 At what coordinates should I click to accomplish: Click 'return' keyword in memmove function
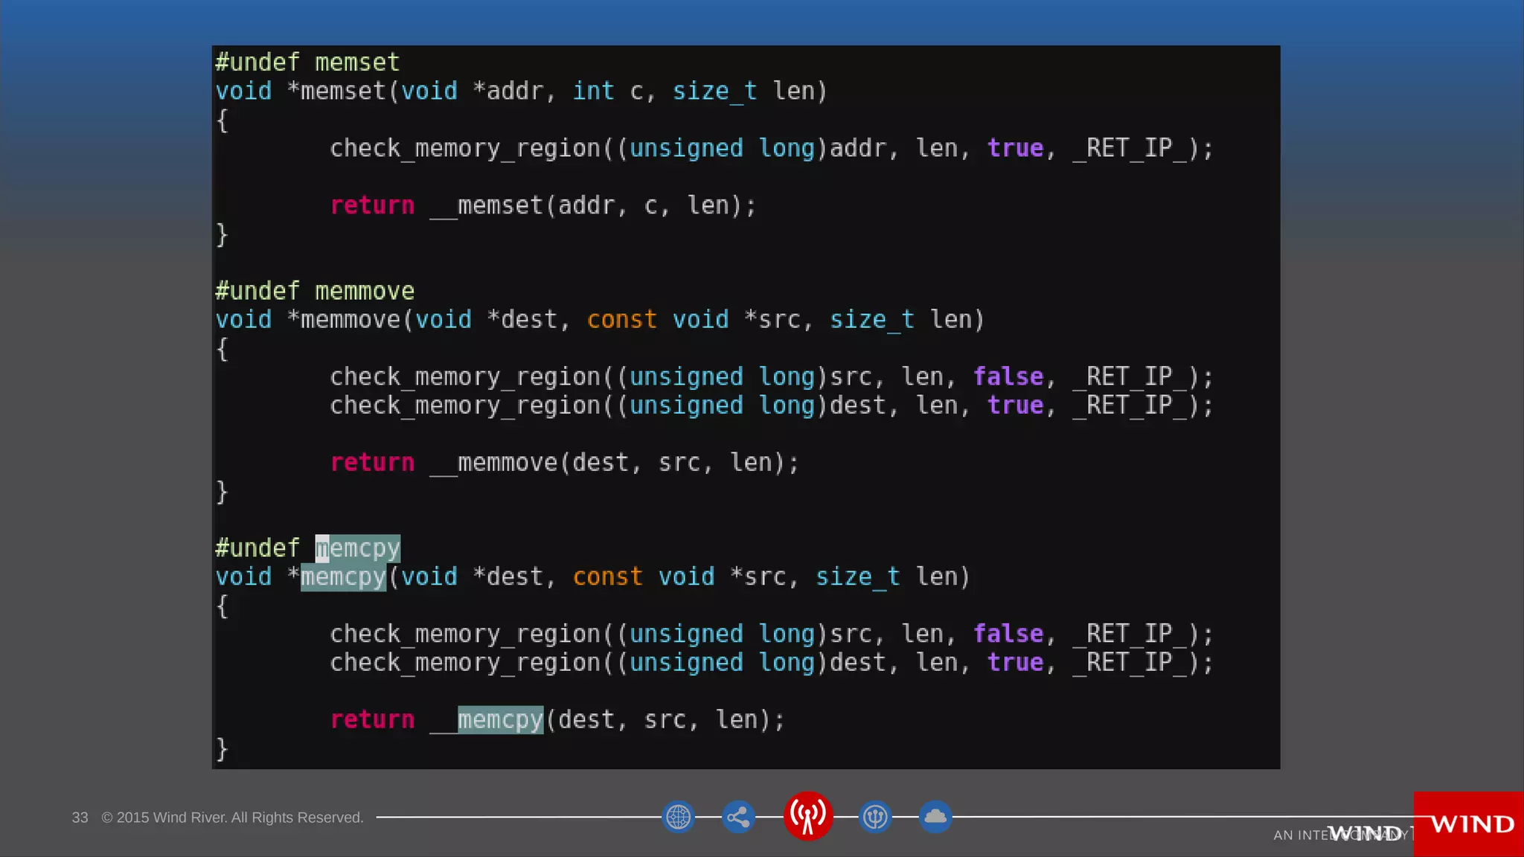tap(372, 463)
